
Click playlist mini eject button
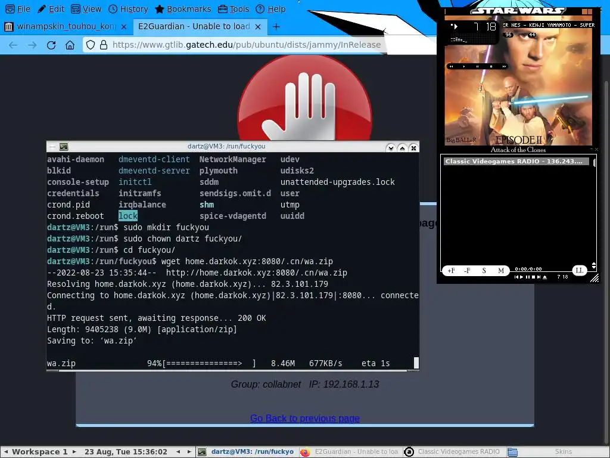click(544, 277)
